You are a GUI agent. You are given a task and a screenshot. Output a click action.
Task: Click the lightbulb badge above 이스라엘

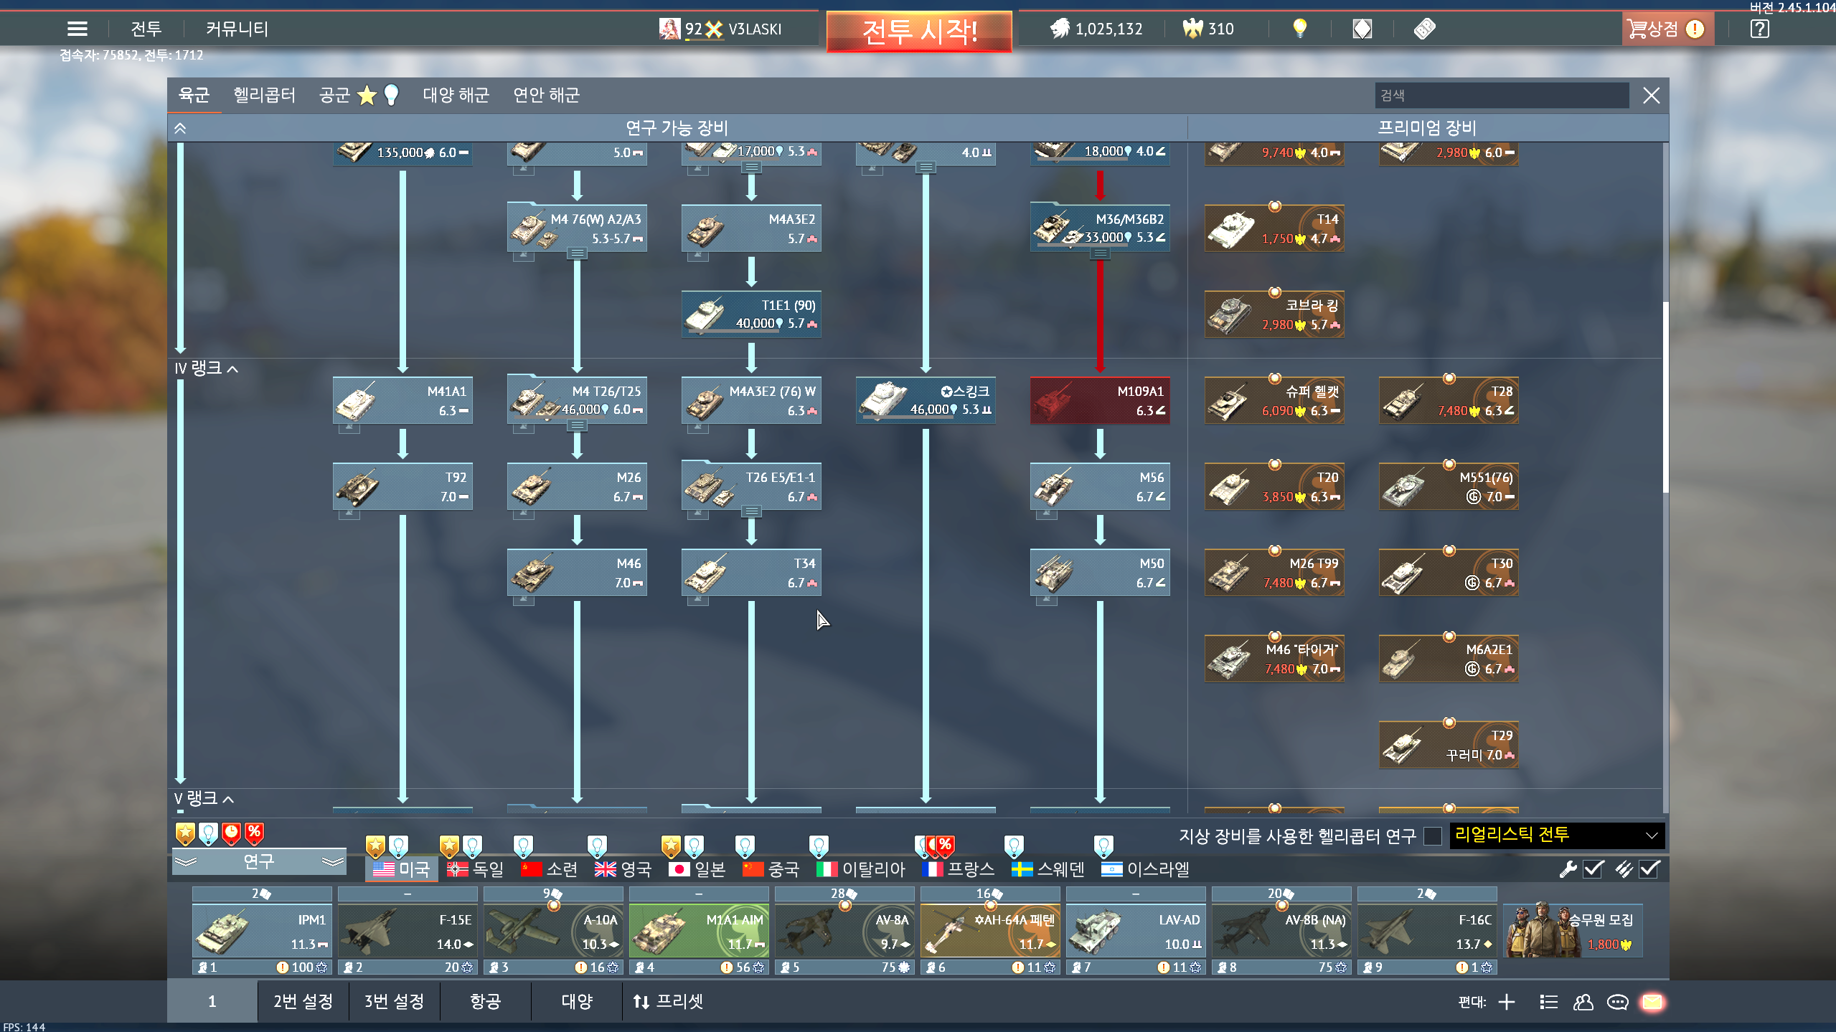[x=1103, y=846]
